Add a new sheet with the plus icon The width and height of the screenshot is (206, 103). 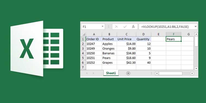click(128, 73)
